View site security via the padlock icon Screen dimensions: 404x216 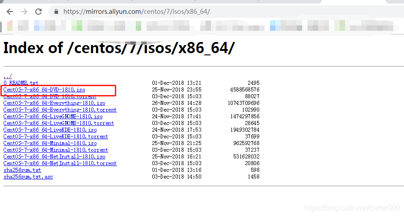pyautogui.click(x=56, y=12)
